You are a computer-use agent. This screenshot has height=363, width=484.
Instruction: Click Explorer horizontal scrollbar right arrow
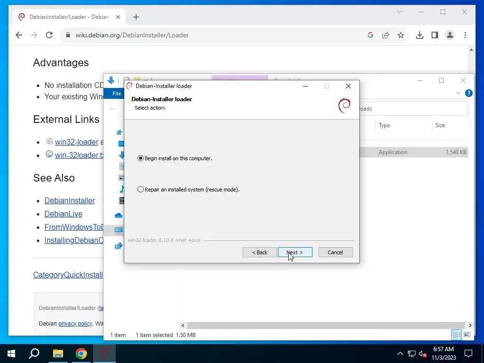coord(470,325)
